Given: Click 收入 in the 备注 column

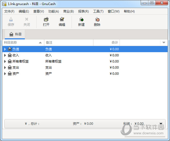Looking at the screenshot, I should [48, 55].
